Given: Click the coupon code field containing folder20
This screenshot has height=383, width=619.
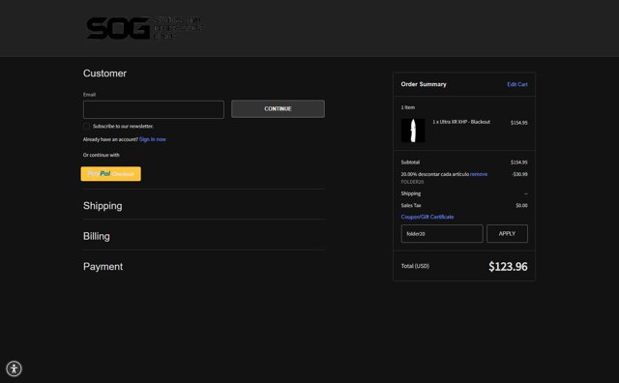Looking at the screenshot, I should (x=442, y=234).
